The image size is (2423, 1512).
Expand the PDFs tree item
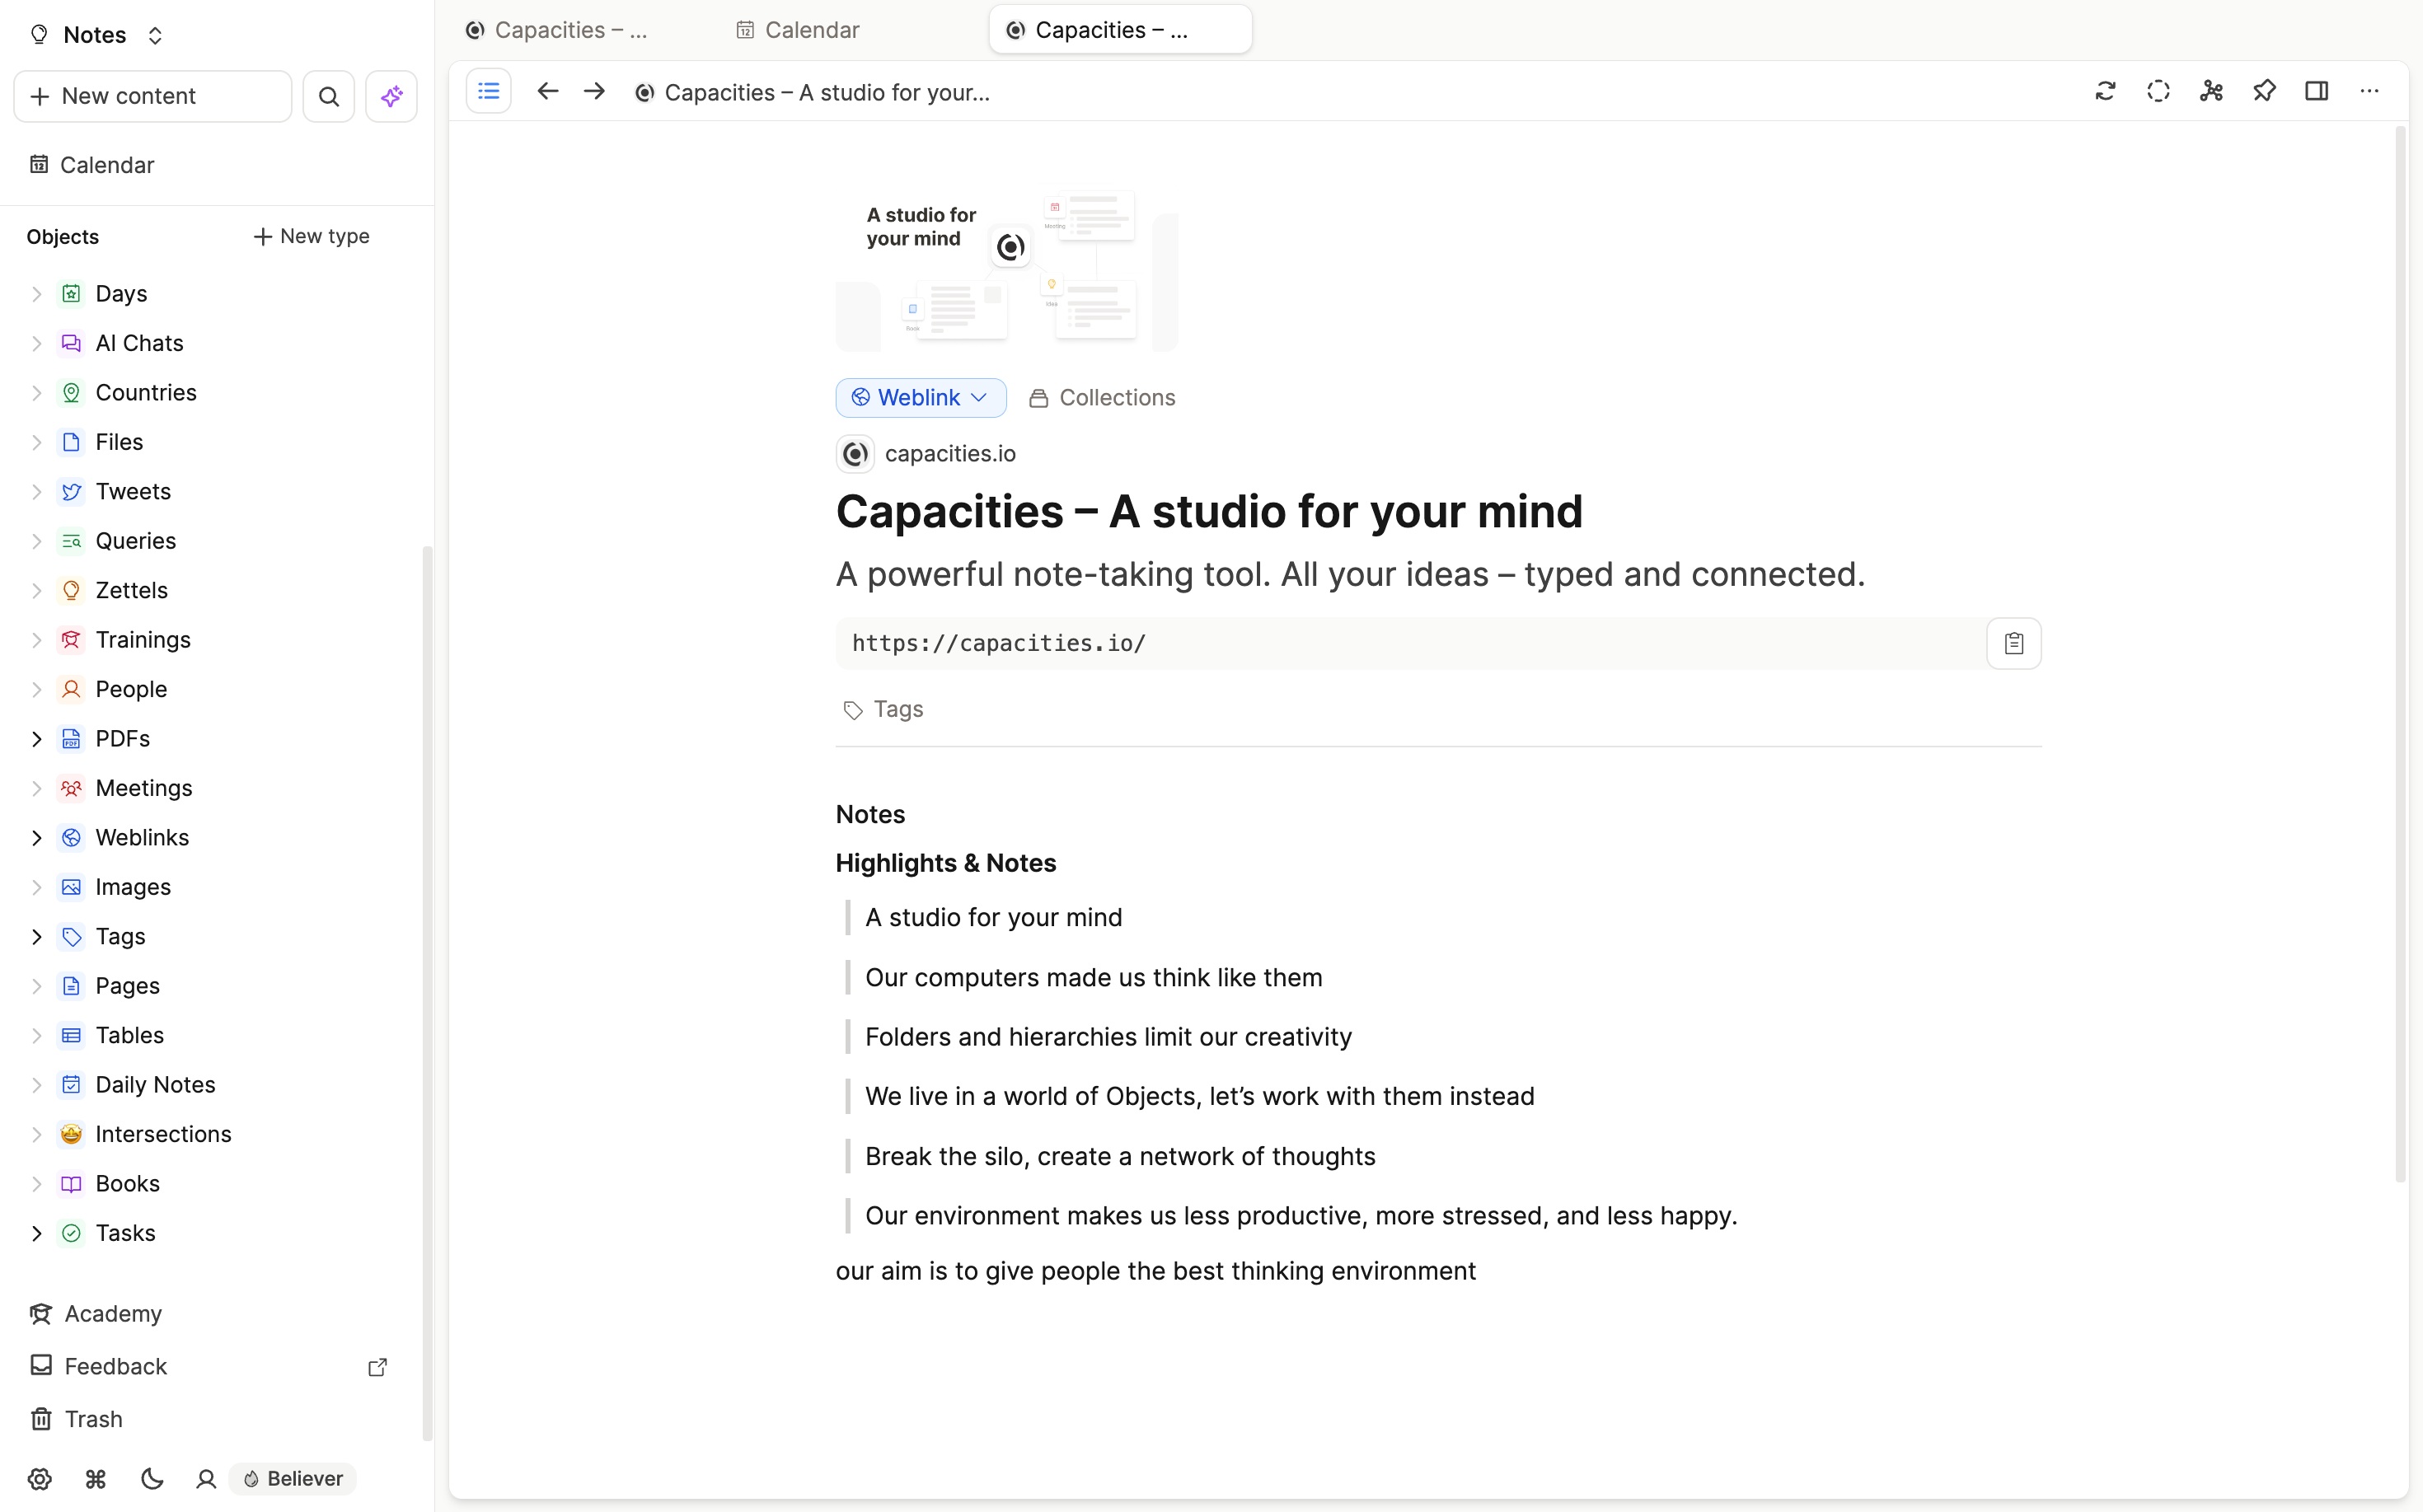point(36,738)
